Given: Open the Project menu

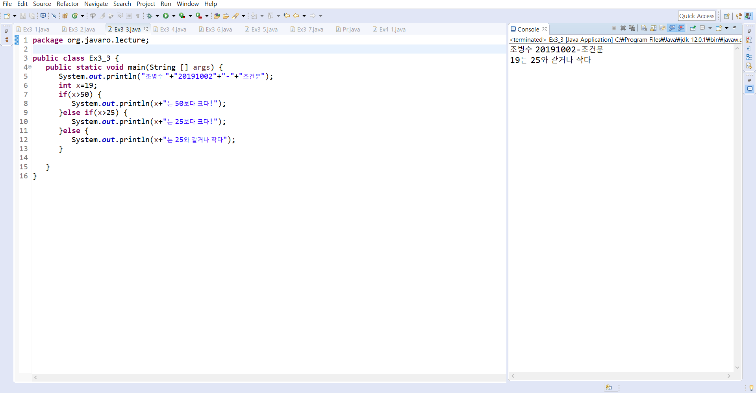Looking at the screenshot, I should tap(146, 4).
